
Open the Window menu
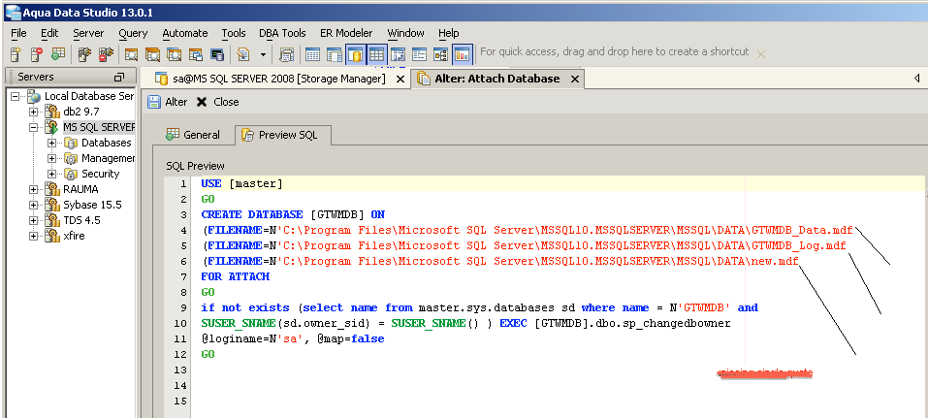pyautogui.click(x=405, y=33)
